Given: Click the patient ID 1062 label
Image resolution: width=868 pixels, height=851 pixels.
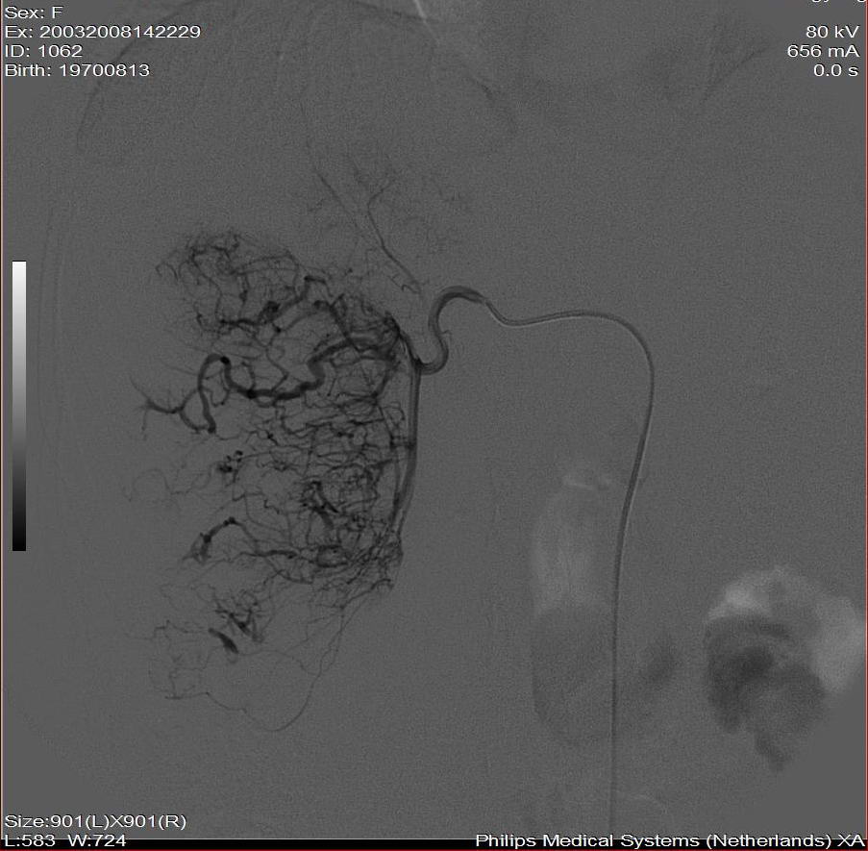Looking at the screenshot, I should point(44,51).
